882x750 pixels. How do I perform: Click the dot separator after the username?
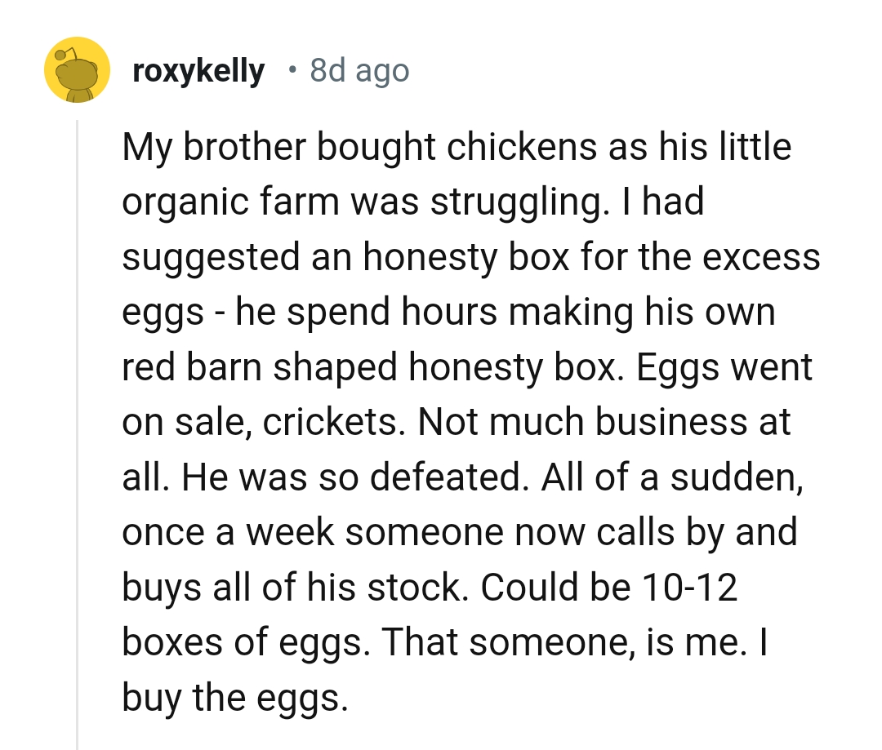[x=293, y=72]
